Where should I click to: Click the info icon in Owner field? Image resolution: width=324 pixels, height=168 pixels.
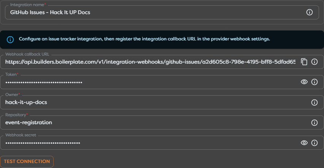(314, 102)
